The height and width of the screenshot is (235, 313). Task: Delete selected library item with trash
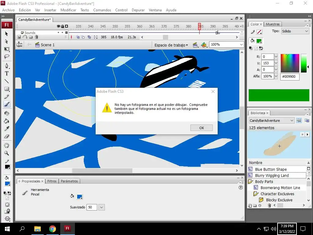click(x=269, y=205)
